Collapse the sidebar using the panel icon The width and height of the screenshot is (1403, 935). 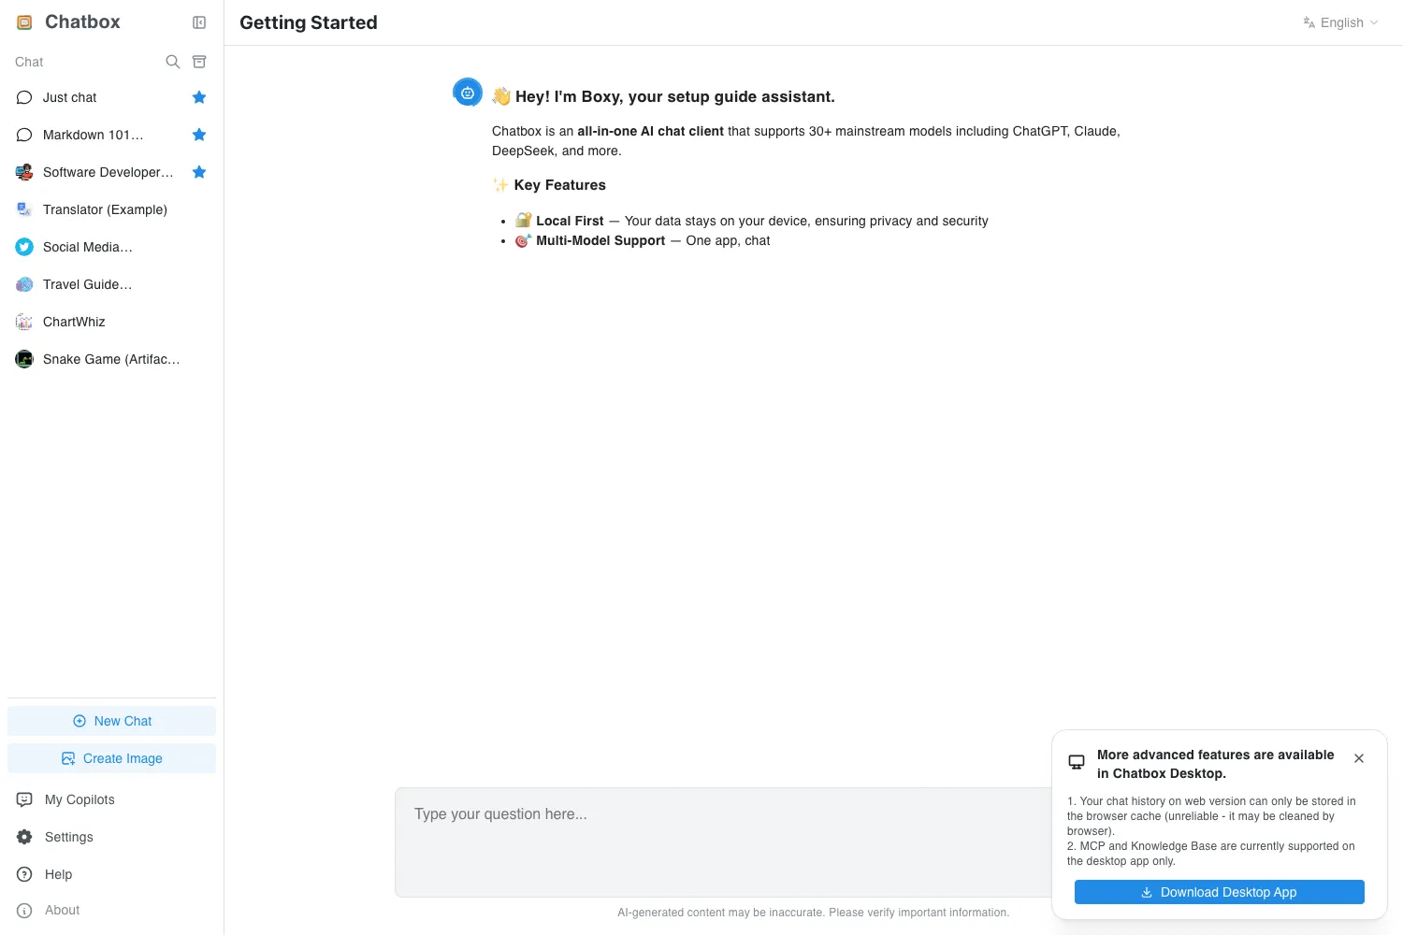(199, 22)
